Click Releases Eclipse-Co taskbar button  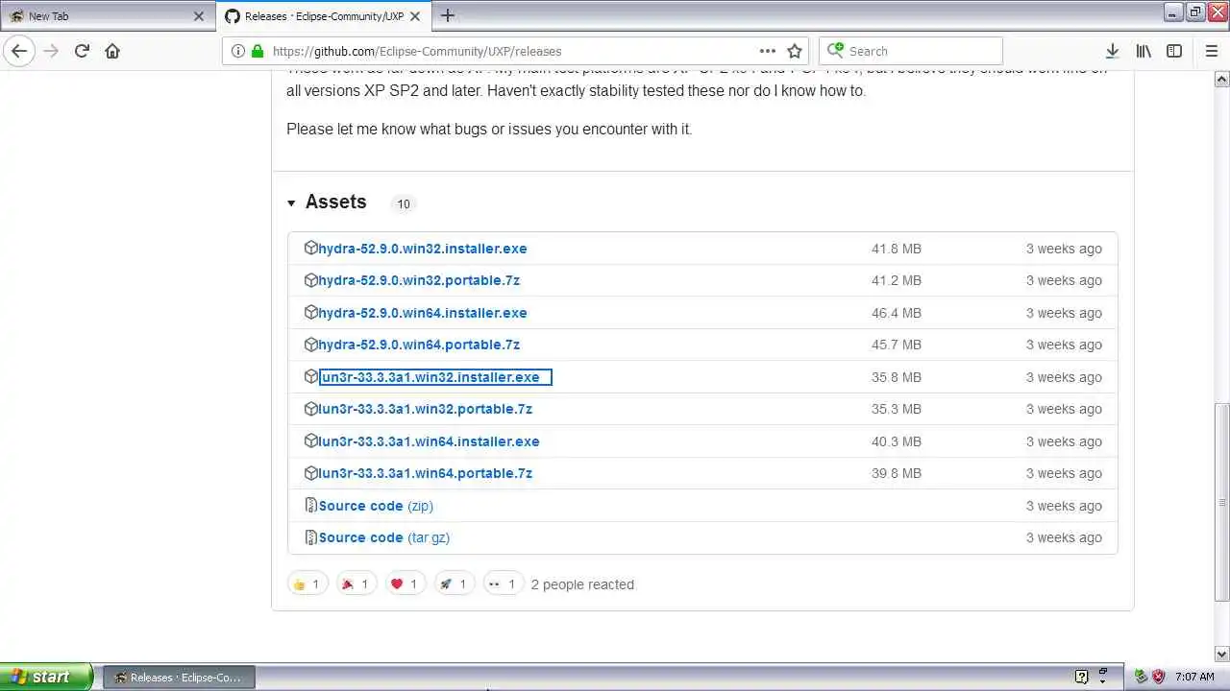[x=179, y=677]
